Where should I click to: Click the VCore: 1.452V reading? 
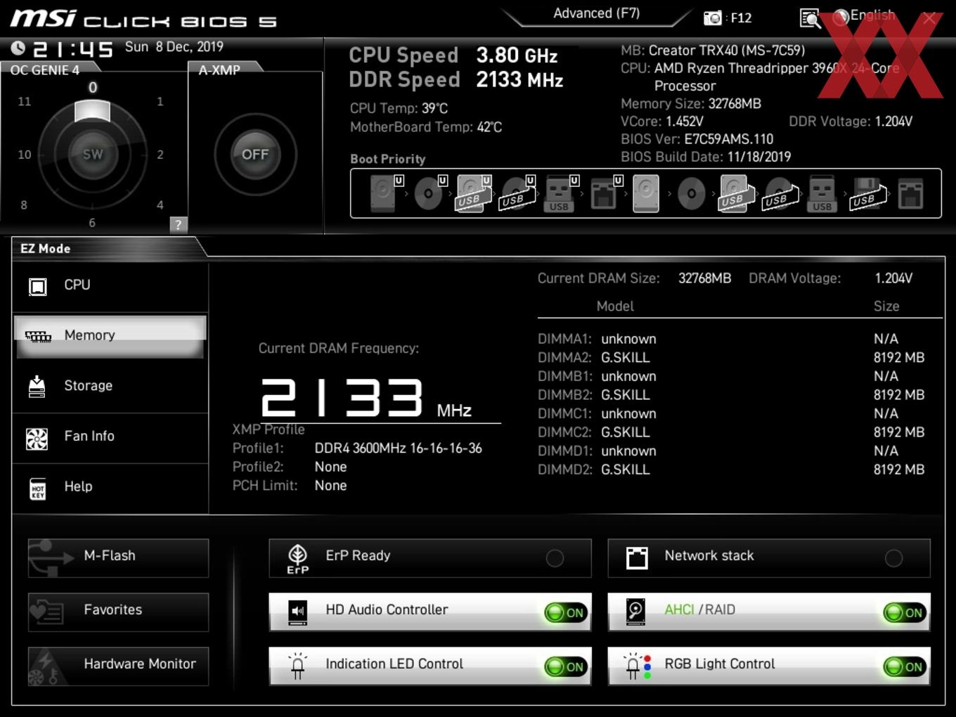[661, 122]
